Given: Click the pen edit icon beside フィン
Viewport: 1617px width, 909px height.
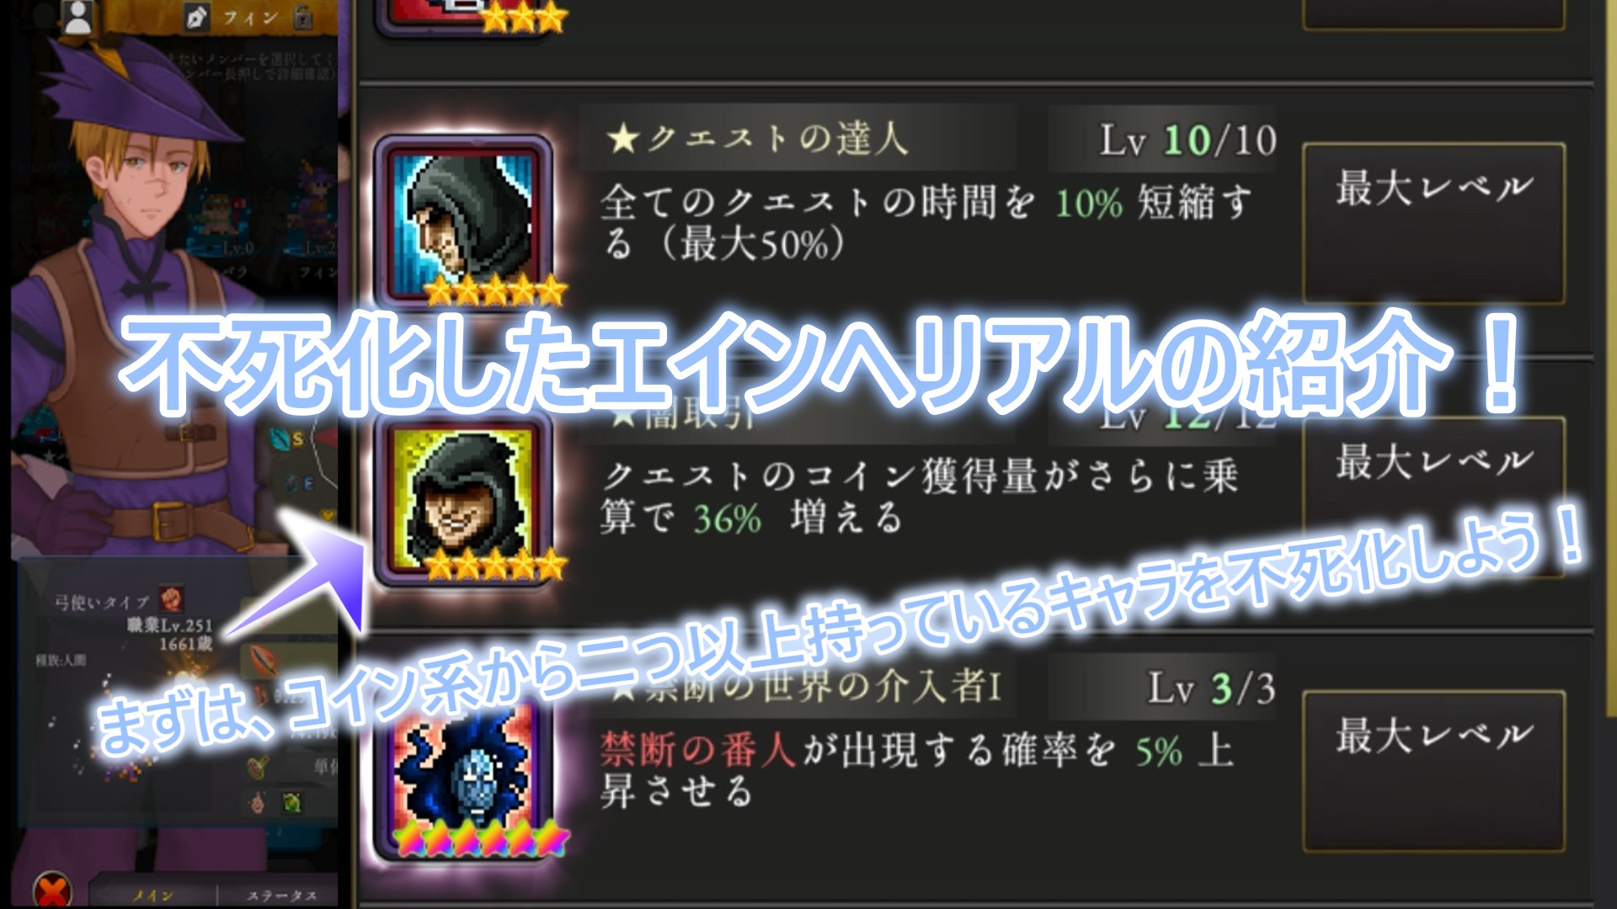Looking at the screenshot, I should click(x=195, y=16).
